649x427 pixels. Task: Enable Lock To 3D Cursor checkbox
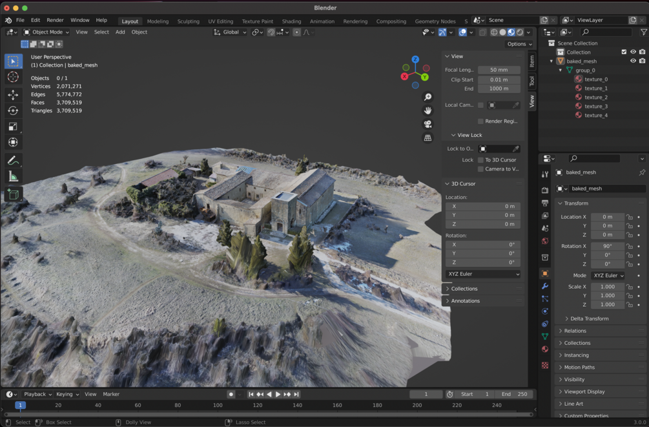point(480,160)
